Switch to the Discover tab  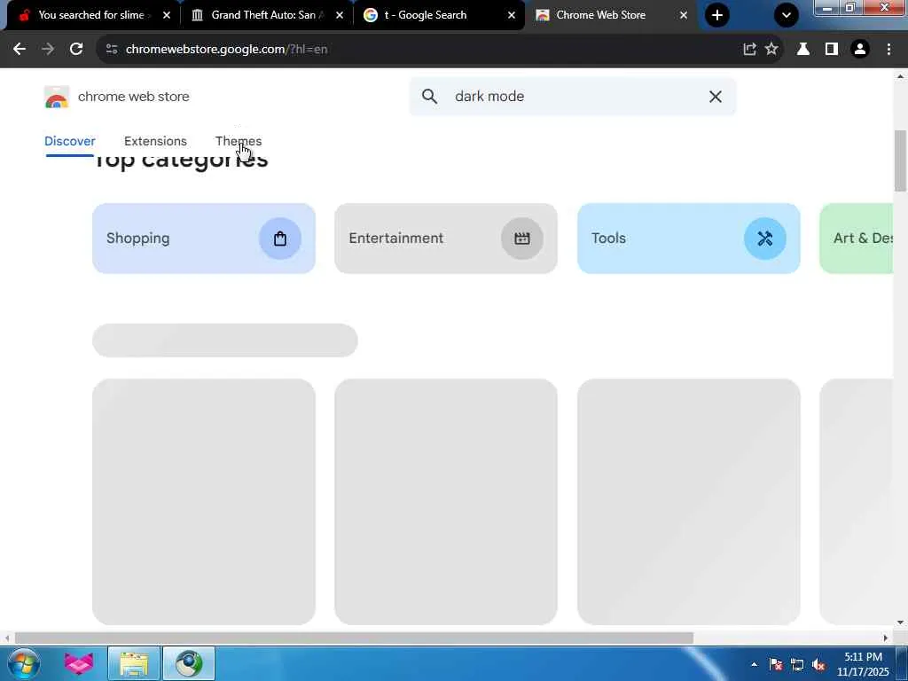coord(70,141)
